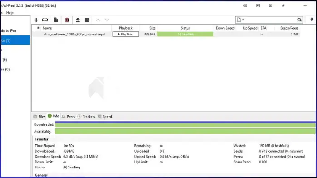Sort by the # queue column header

[x=38, y=28]
